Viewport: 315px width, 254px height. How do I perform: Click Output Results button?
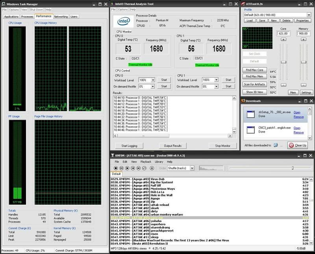[172, 146]
